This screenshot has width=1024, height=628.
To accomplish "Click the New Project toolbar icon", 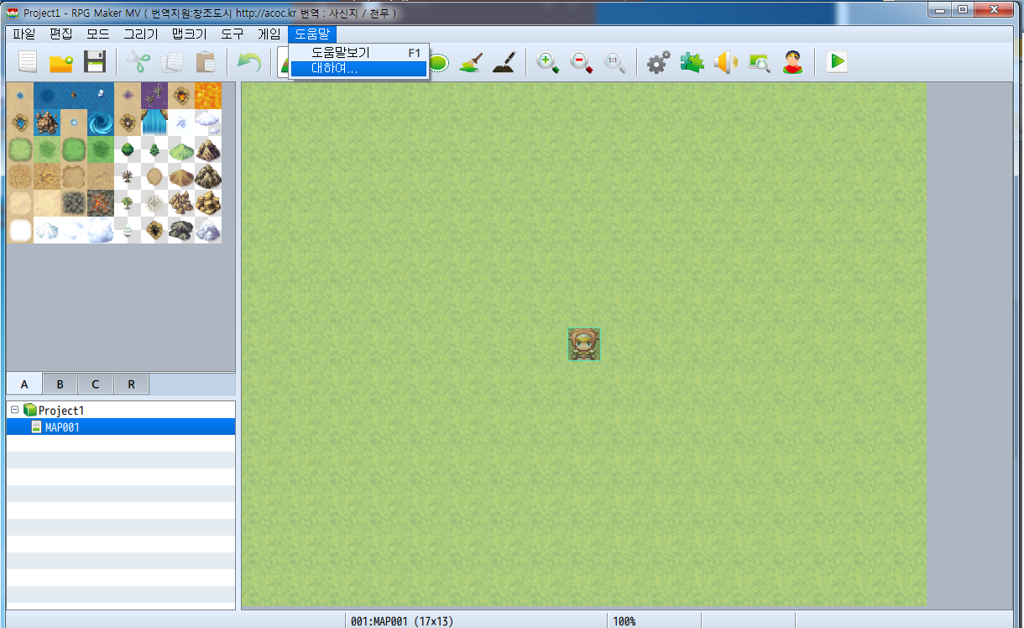I will coord(28,62).
